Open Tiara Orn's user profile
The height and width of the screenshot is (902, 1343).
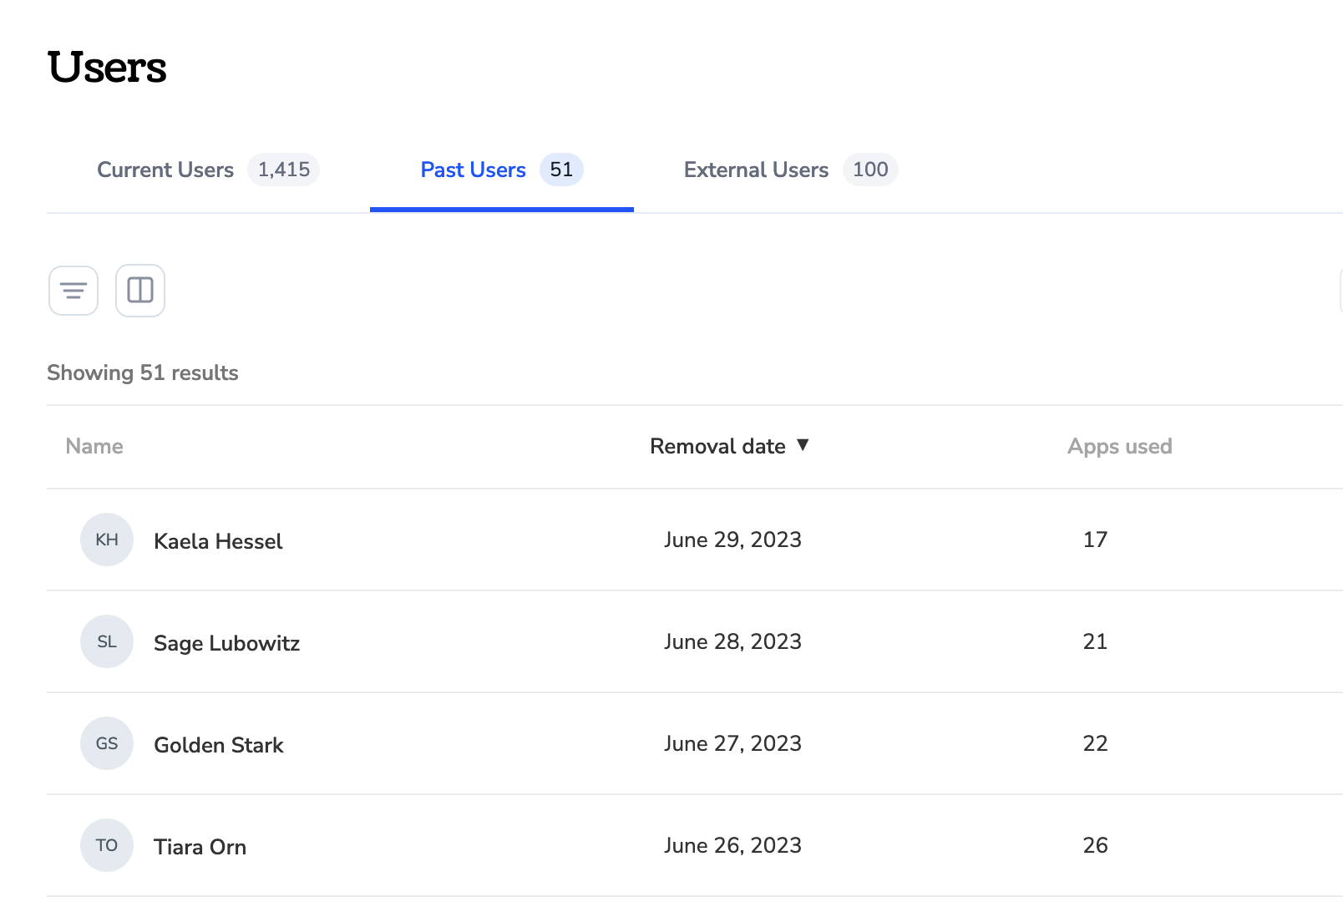(x=200, y=847)
